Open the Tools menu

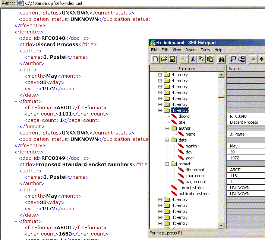coord(205,50)
